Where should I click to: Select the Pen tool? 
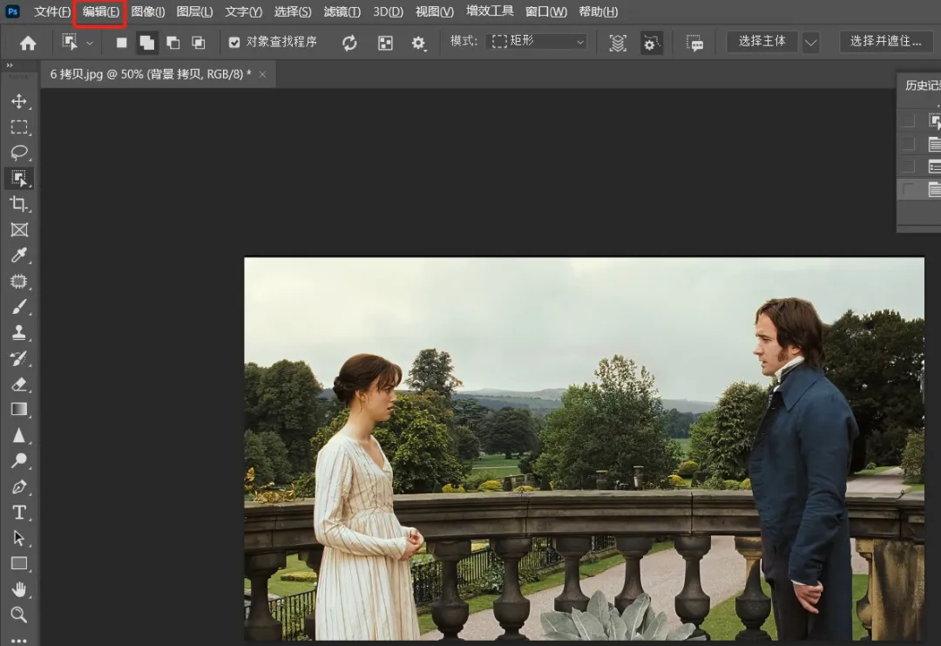19,487
